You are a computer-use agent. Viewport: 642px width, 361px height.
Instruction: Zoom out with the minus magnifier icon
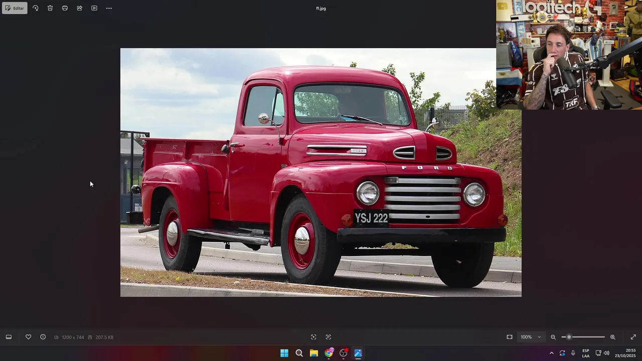pos(553,337)
